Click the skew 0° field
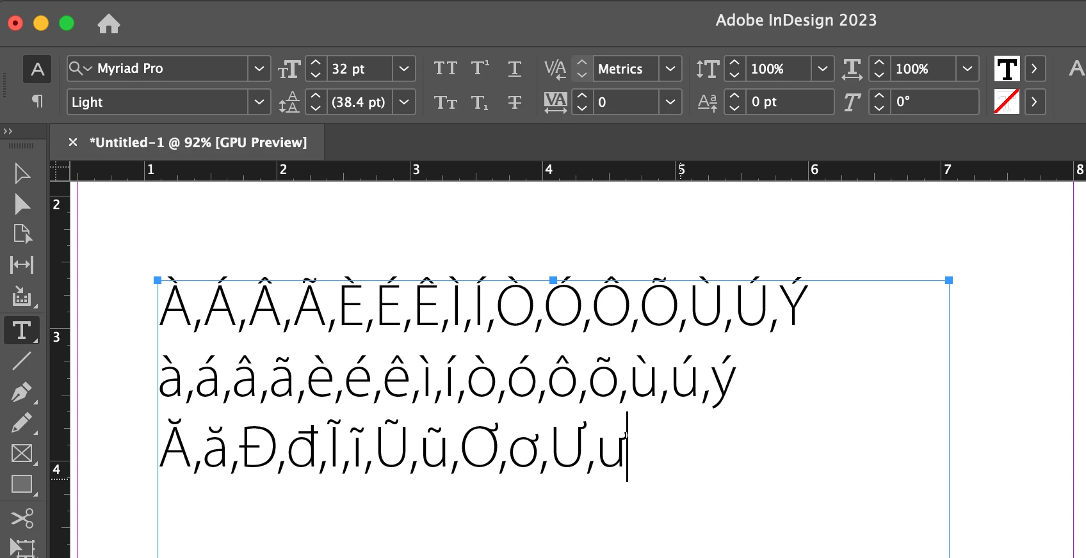This screenshot has width=1086, height=558. (935, 102)
